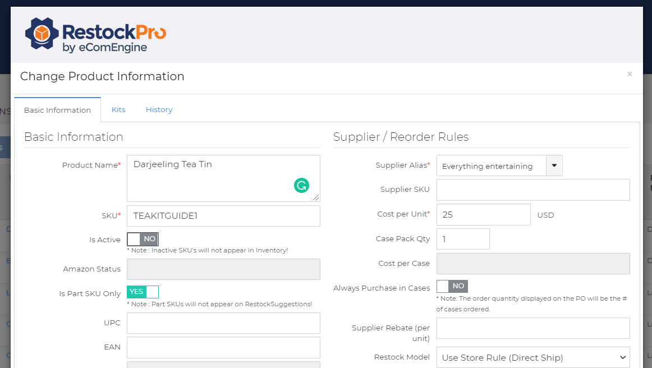Click into the Product Name text area
The width and height of the screenshot is (652, 368).
(223, 178)
